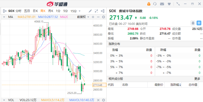Image resolution: width=203 pixels, height=102 pixels.
Task: Switch to the 月K chart tab
Action: 51,11
